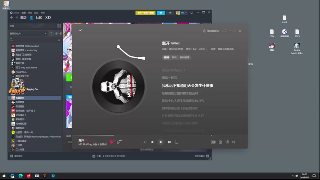Viewport: 320px width, 180px height.
Task: Click 添加游戏 add game button
Action: [x=16, y=156]
